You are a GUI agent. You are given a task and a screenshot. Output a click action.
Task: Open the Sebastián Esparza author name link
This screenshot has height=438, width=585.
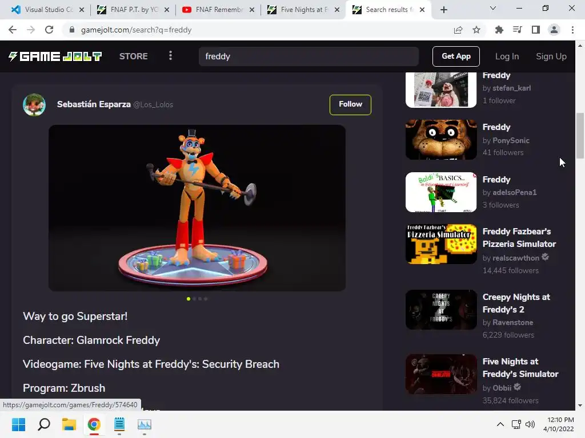click(x=94, y=104)
